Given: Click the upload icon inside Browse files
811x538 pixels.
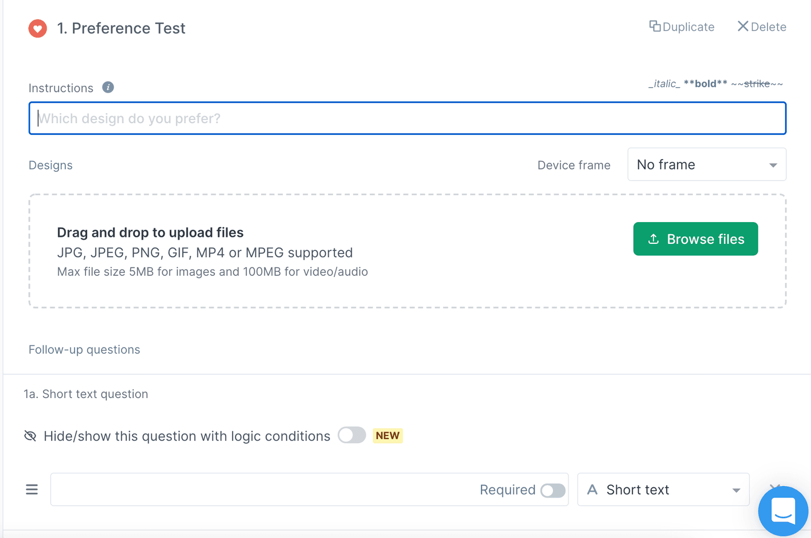Looking at the screenshot, I should tap(654, 238).
